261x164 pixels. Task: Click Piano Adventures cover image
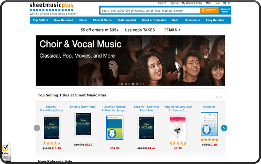[178, 128]
